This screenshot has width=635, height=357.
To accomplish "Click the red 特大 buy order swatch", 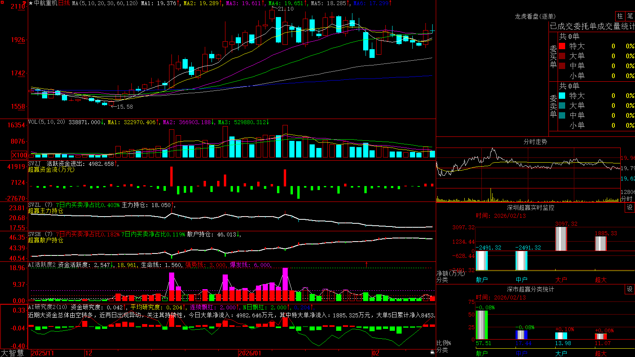I will 562,46.
